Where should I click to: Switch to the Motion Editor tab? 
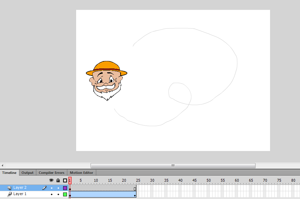point(81,173)
